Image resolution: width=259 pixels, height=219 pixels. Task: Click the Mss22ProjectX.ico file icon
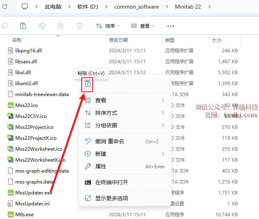click(x=11, y=138)
